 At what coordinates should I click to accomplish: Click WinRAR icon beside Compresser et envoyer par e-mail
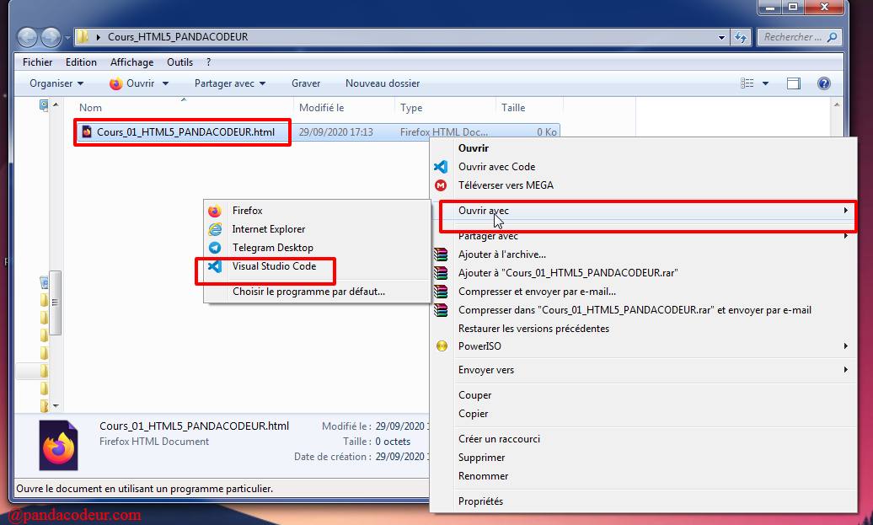[441, 292]
